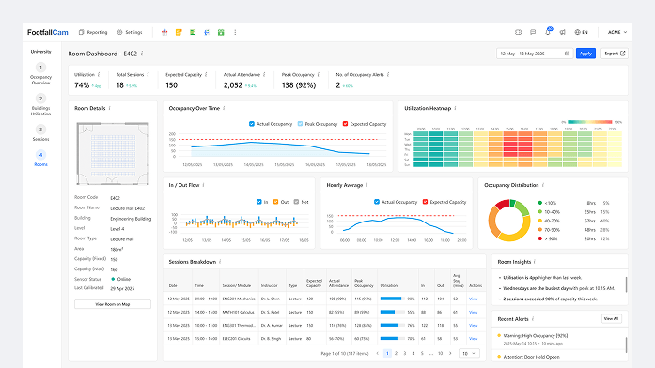Image resolution: width=655 pixels, height=368 pixels.
Task: Click the Utilisation column header
Action: coord(388,285)
